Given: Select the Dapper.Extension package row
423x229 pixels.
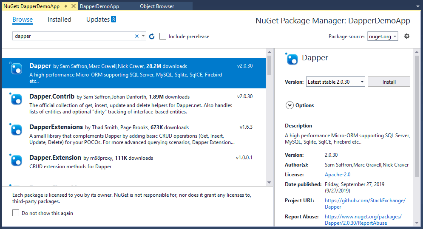Looking at the screenshot, I should [134, 164].
